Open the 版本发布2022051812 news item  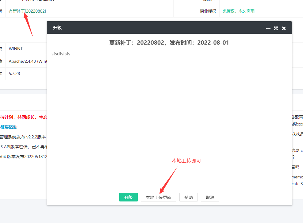coord(23,157)
